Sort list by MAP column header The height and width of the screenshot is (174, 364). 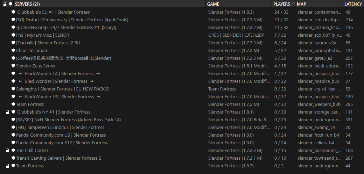click(x=301, y=4)
